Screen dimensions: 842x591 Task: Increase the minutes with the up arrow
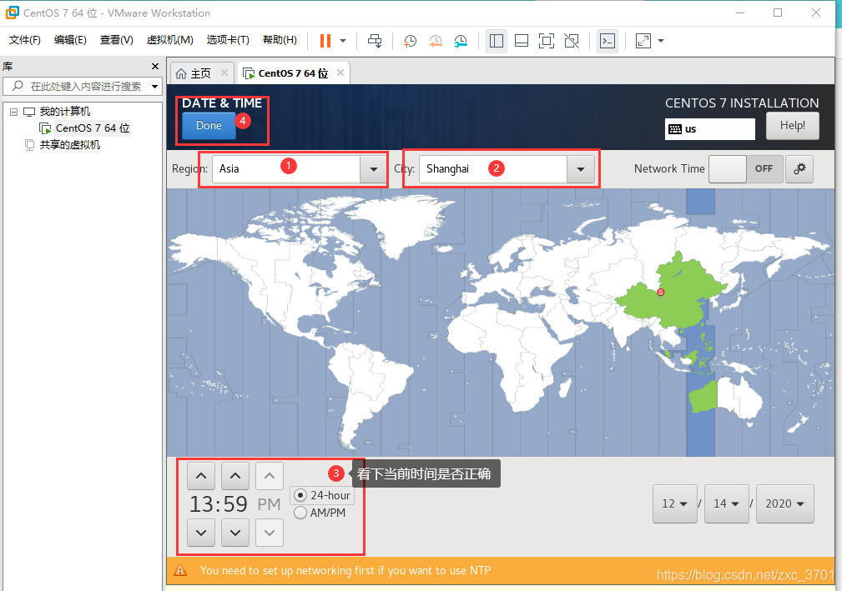click(235, 476)
